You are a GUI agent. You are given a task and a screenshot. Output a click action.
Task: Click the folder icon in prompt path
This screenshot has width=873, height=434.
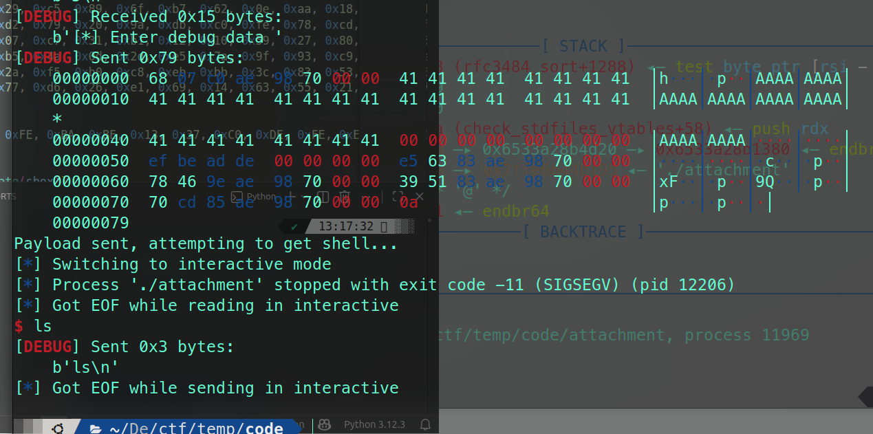tap(96, 428)
